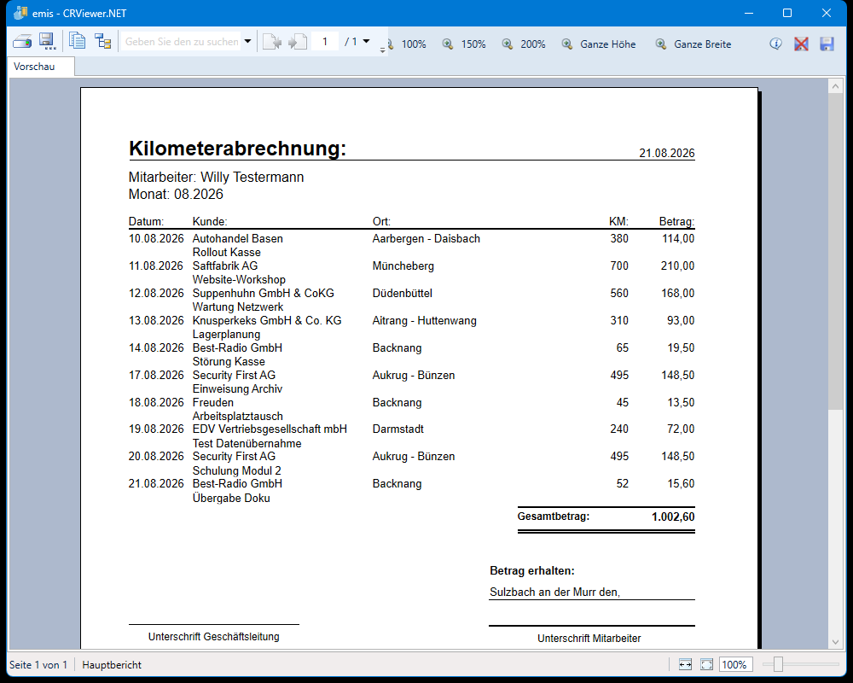Toggle the group tree icon
The width and height of the screenshot is (853, 683).
click(x=103, y=41)
